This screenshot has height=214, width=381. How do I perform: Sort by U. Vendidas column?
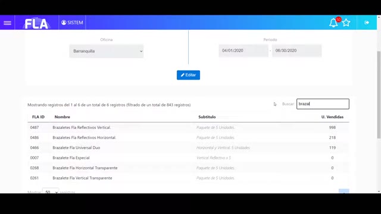pos(332,117)
